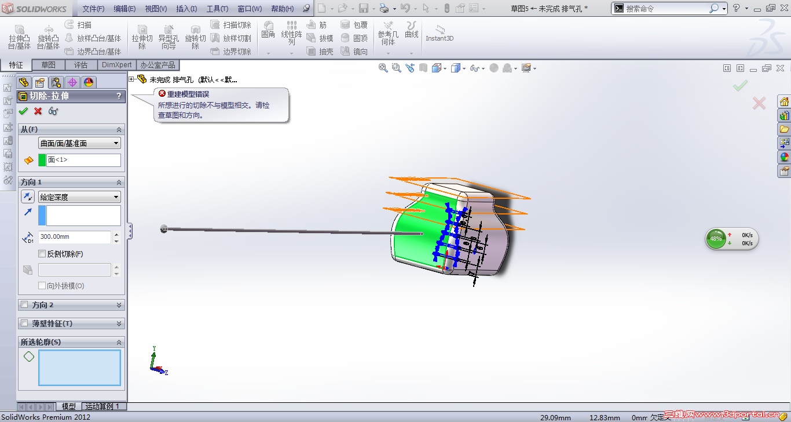Open help on the 切除-拉伸 panel
Image resolution: width=791 pixels, height=422 pixels.
(x=119, y=96)
